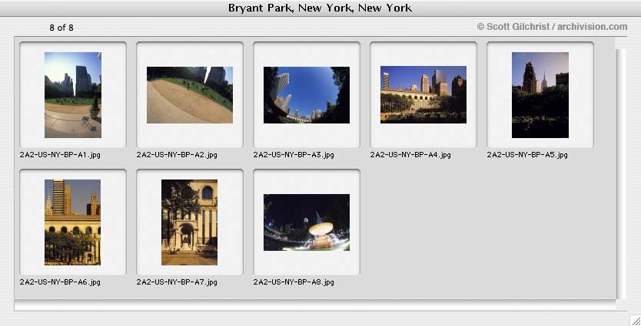Open thumbnail 2A2-US-NY-BP-A2.jpg
This screenshot has width=641, height=326.
point(190,94)
